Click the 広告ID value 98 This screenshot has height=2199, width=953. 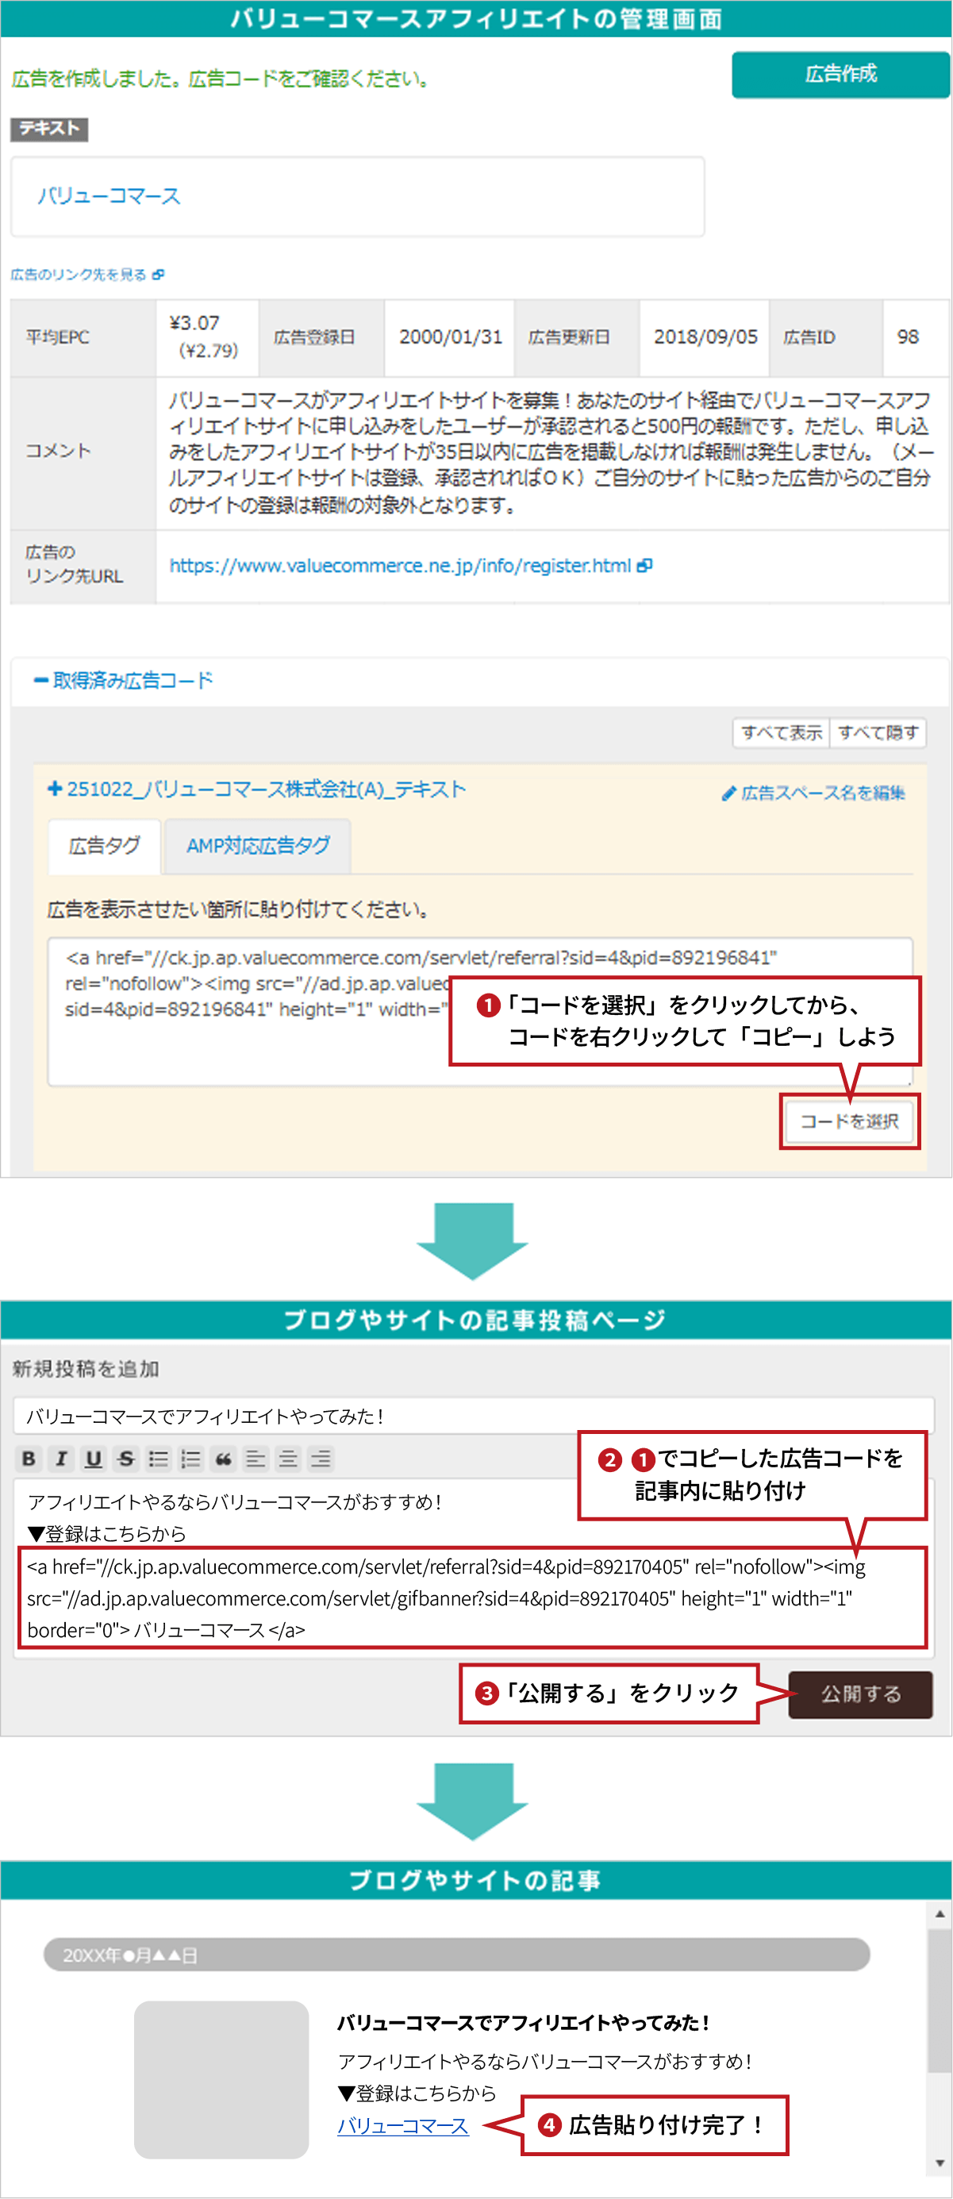point(908,336)
